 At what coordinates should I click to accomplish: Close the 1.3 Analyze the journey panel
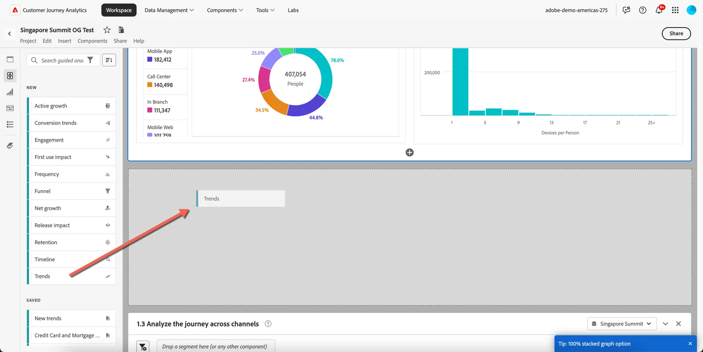point(679,324)
